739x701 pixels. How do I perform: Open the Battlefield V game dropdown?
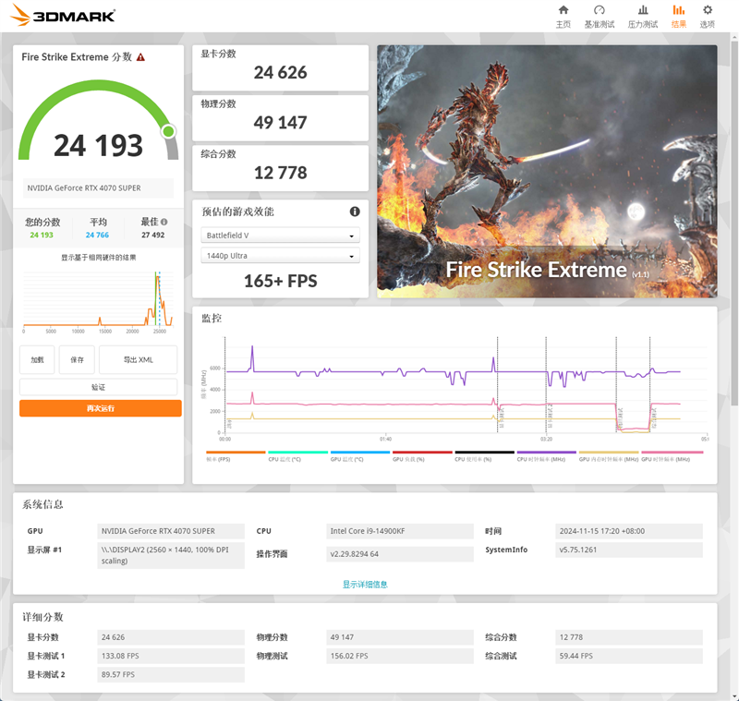280,236
